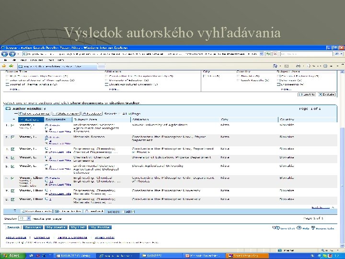Click the Home icon in the command bar

(275, 66)
